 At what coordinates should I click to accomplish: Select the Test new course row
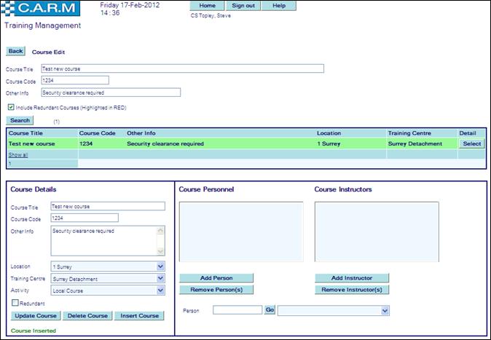click(471, 144)
